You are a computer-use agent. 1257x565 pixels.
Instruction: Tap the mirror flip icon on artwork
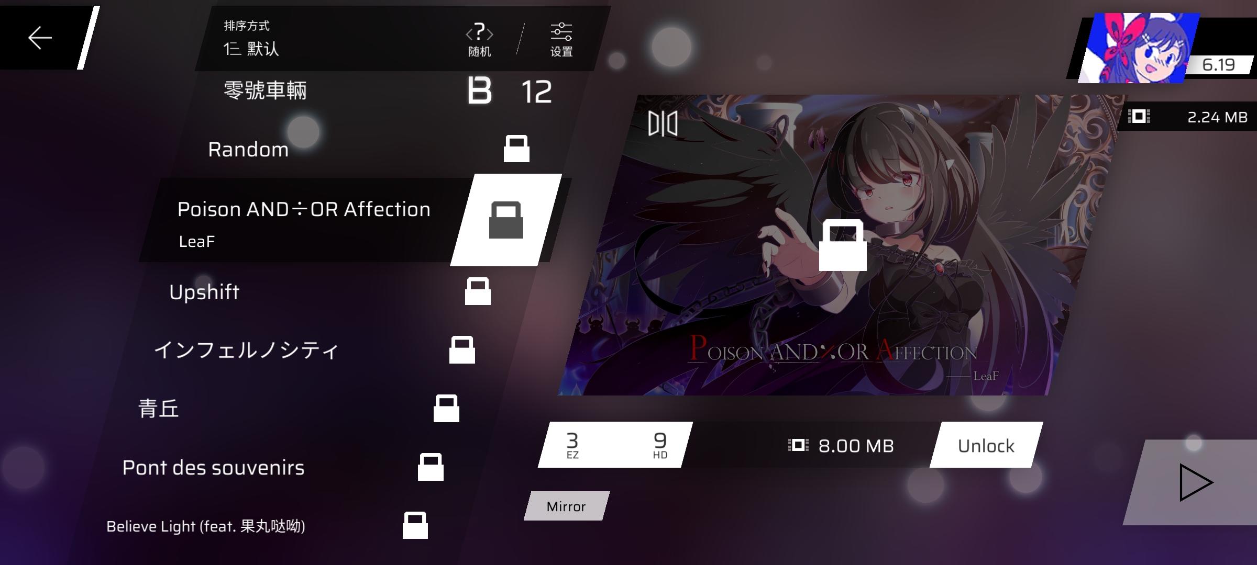[x=663, y=124]
